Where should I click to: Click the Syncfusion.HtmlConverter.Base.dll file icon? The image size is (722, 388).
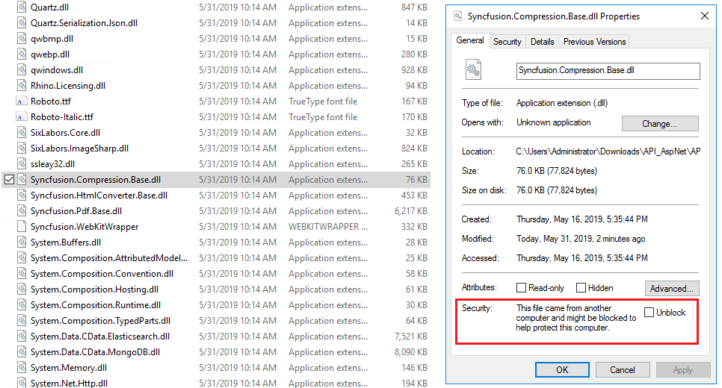22,195
